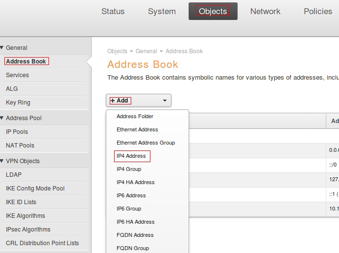
Task: Select Ethernet Address Group option
Action: pyautogui.click(x=145, y=143)
